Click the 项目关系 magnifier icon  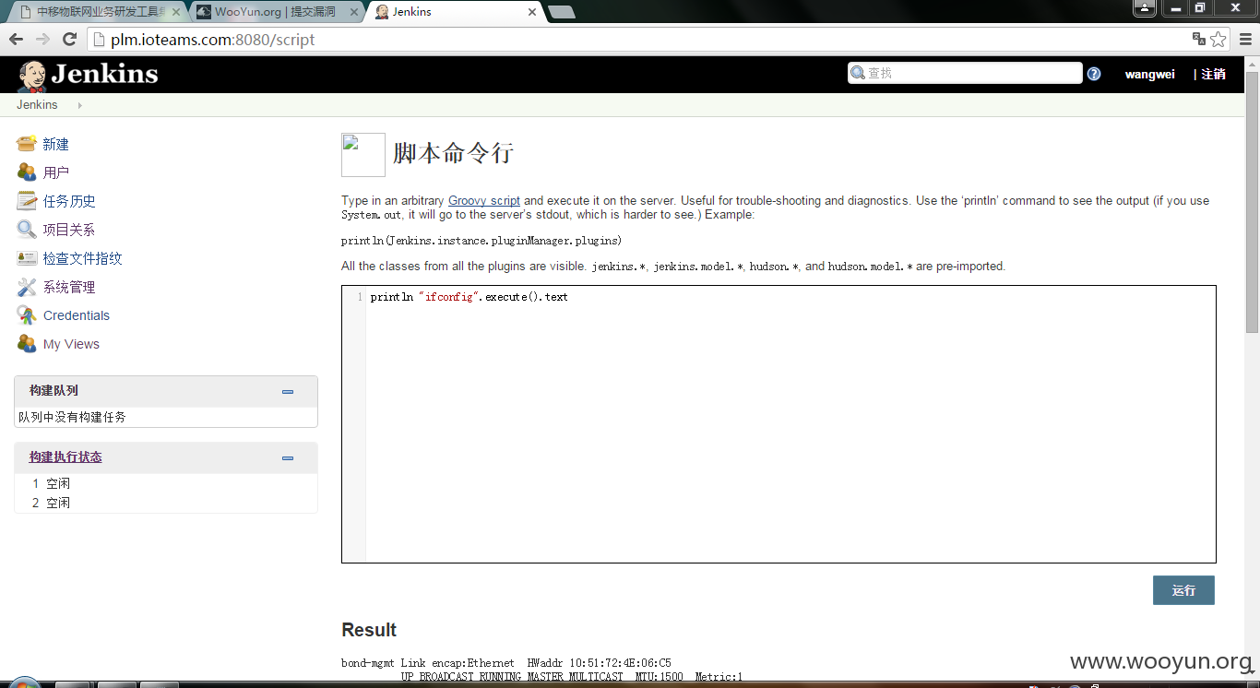[27, 230]
